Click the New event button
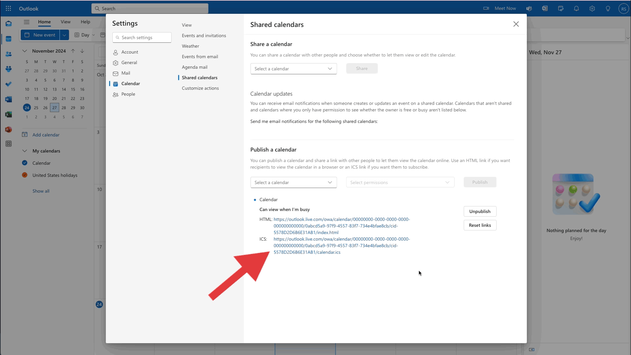631x355 pixels. [x=40, y=35]
